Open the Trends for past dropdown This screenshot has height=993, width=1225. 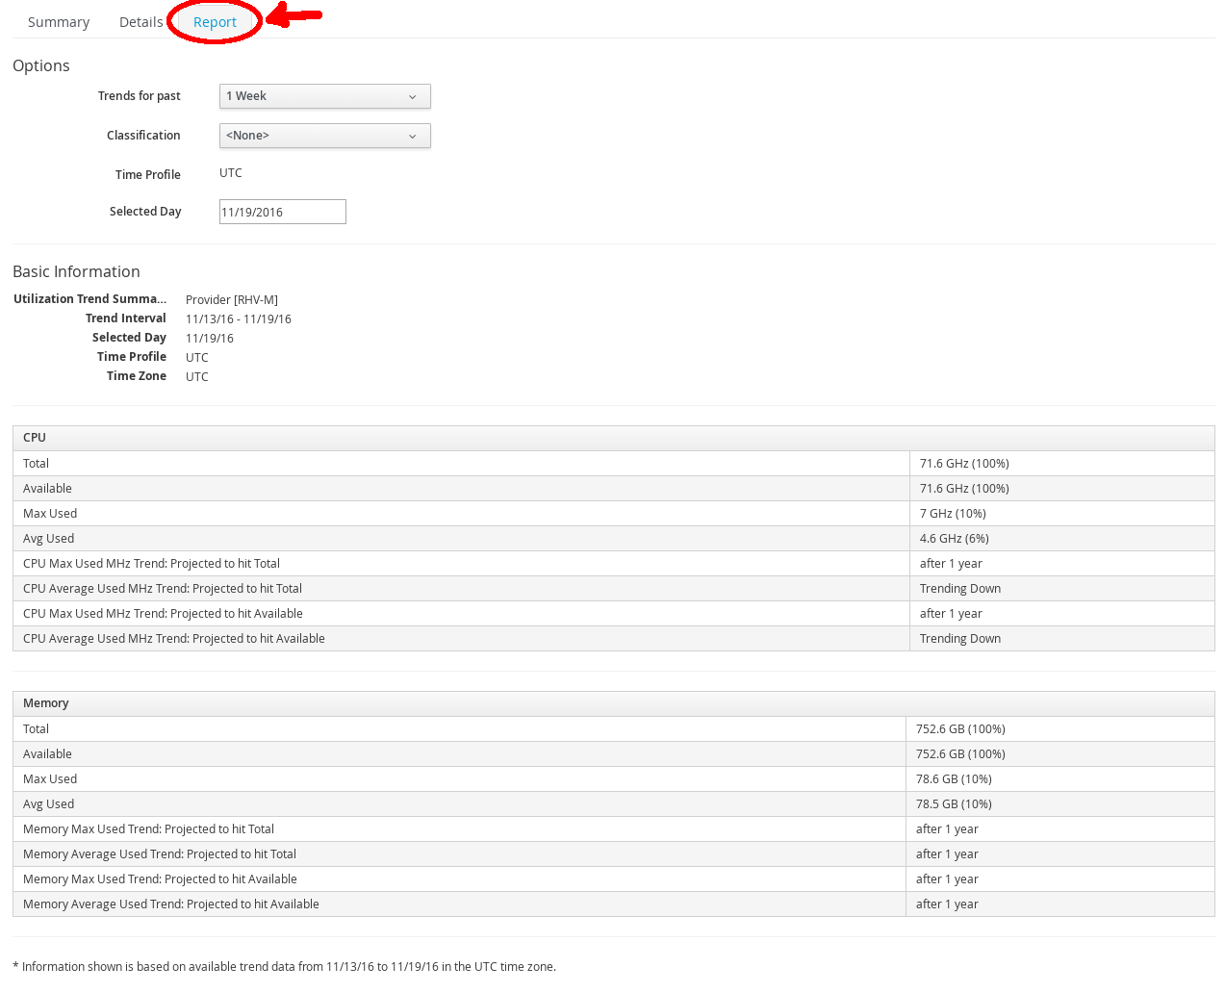tap(325, 96)
